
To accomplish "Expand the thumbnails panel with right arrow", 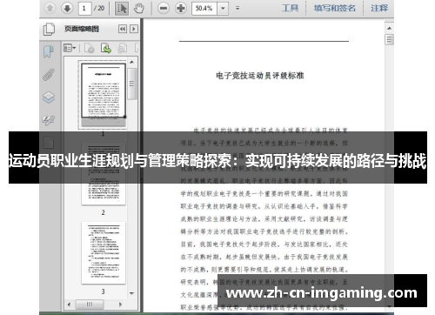I will (x=134, y=29).
